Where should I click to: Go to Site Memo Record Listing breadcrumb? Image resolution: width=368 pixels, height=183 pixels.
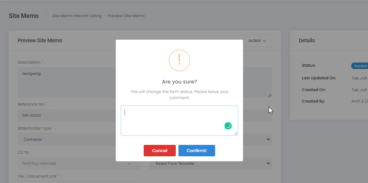pos(77,16)
